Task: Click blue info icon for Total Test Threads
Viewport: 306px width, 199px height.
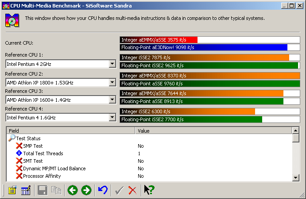Action: pos(19,153)
